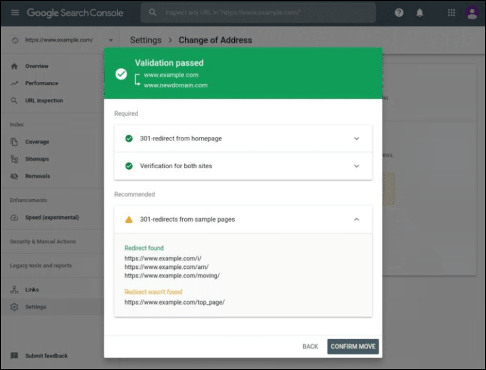Click the Submit feedback icon

pyautogui.click(x=14, y=356)
